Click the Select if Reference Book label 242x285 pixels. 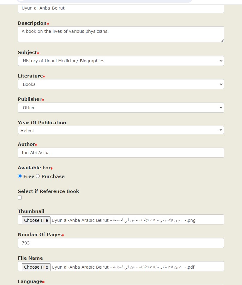click(48, 191)
